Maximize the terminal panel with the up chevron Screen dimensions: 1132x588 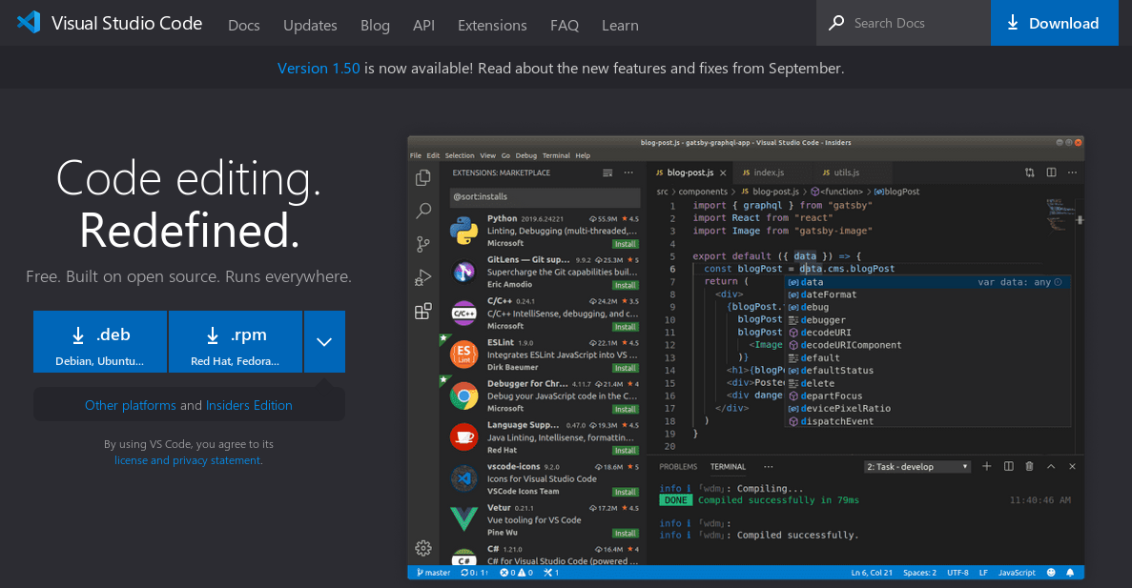click(1051, 466)
